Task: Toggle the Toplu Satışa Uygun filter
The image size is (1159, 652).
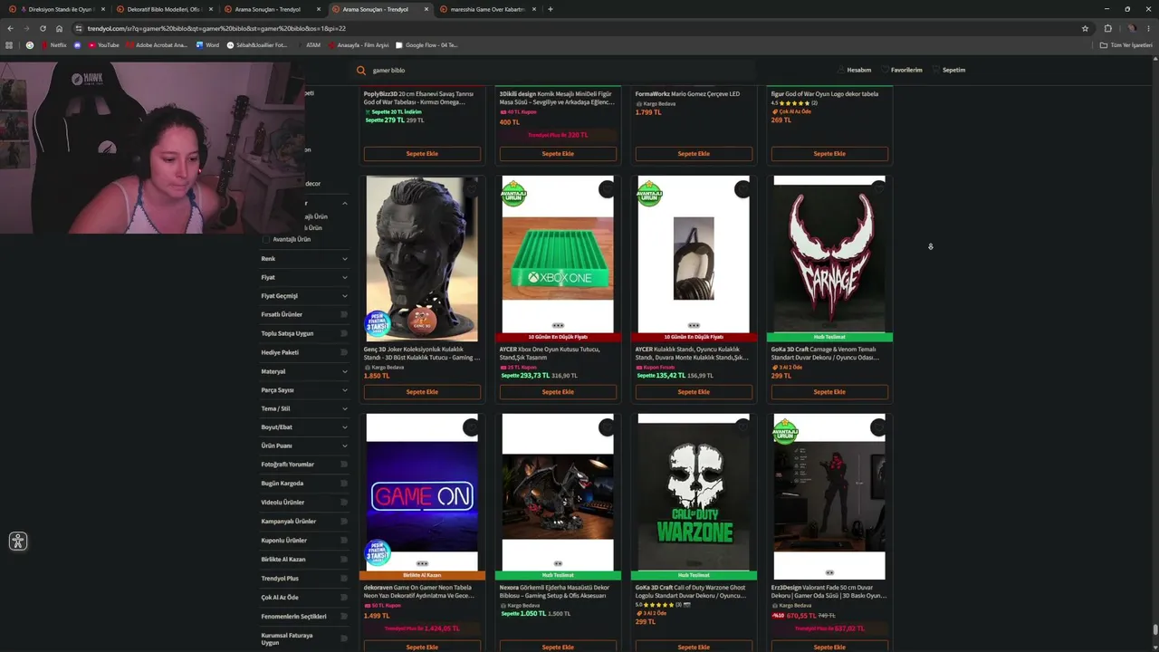Action: tap(344, 333)
